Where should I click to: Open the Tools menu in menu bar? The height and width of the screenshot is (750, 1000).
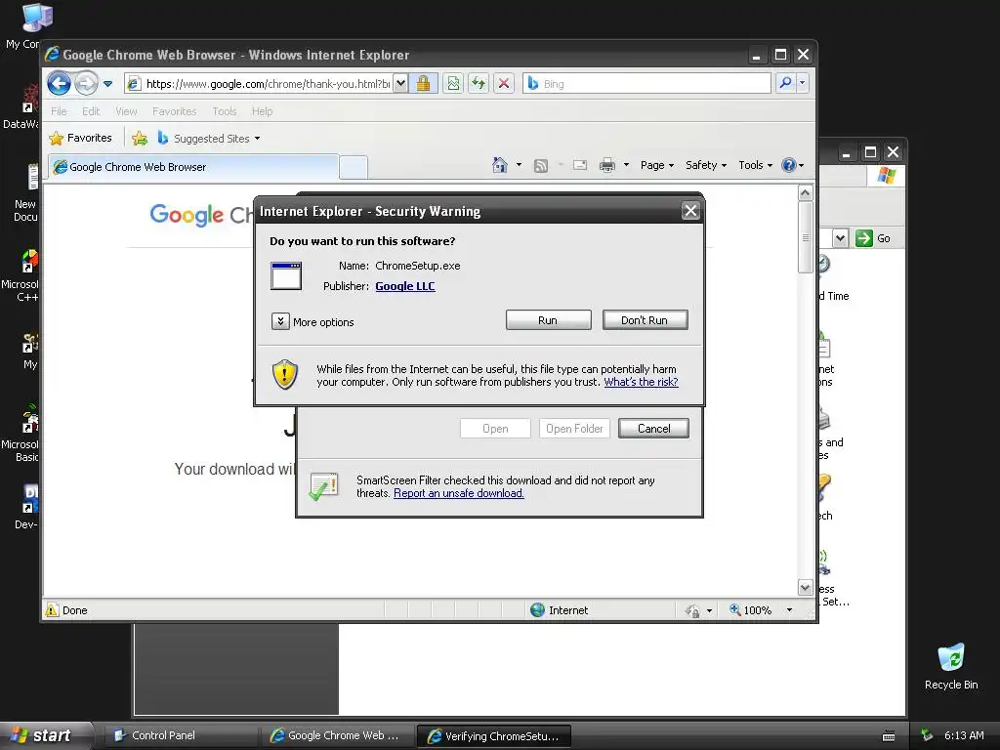225,111
